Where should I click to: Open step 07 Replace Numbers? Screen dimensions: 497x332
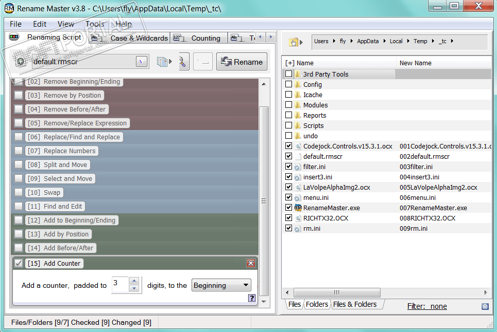point(61,151)
